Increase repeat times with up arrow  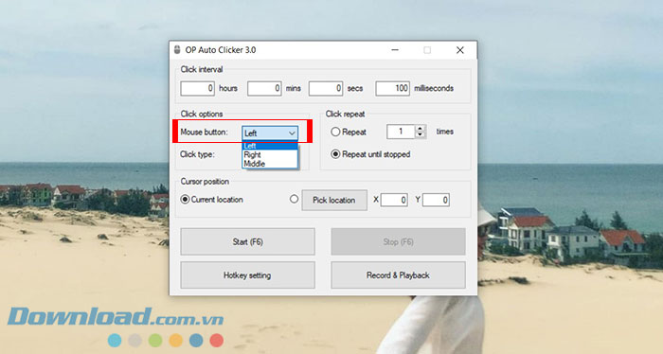click(420, 129)
